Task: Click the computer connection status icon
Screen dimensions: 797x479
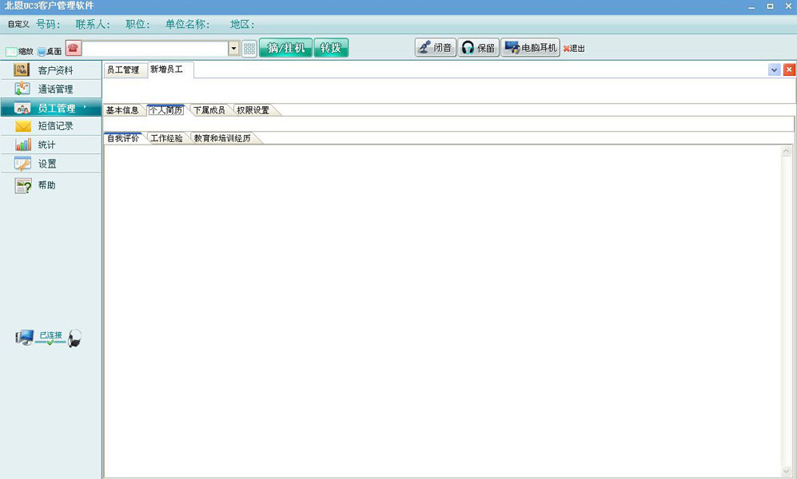Action: coord(25,338)
